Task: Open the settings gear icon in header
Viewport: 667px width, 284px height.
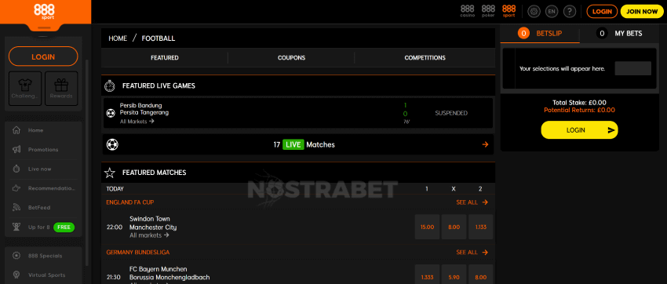Action: 534,12
